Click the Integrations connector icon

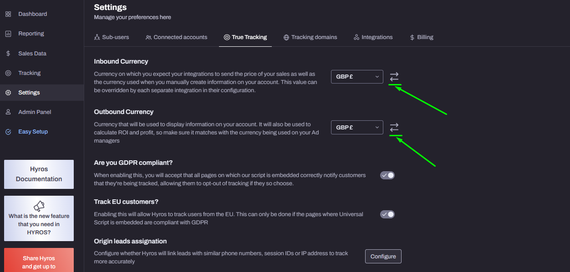point(356,37)
